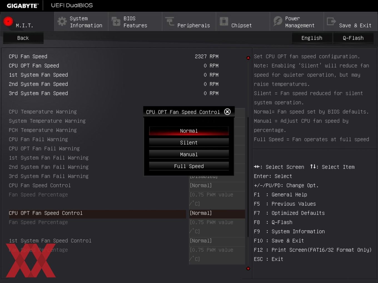Click the CPU OPT Fan Speed label

point(34,65)
